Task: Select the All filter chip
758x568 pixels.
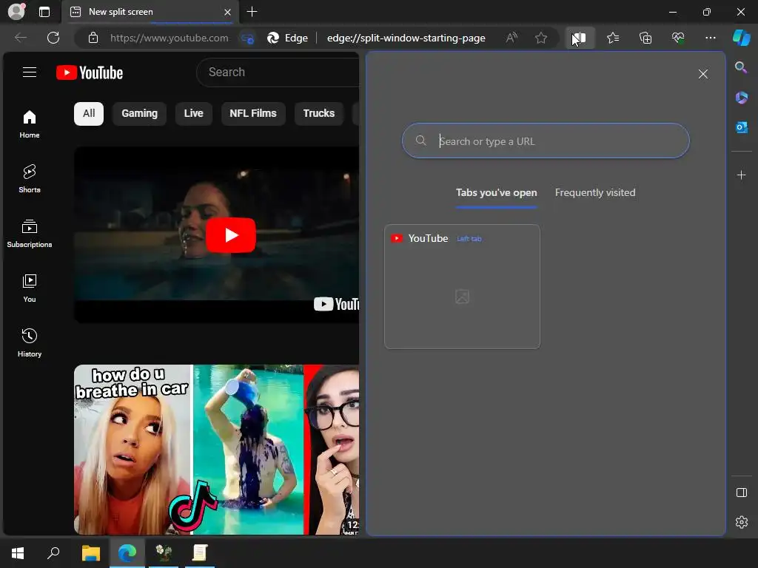Action: pyautogui.click(x=89, y=113)
